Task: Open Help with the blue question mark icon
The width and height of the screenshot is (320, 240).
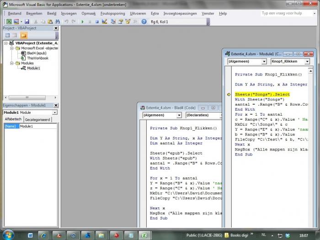Action: point(144,21)
